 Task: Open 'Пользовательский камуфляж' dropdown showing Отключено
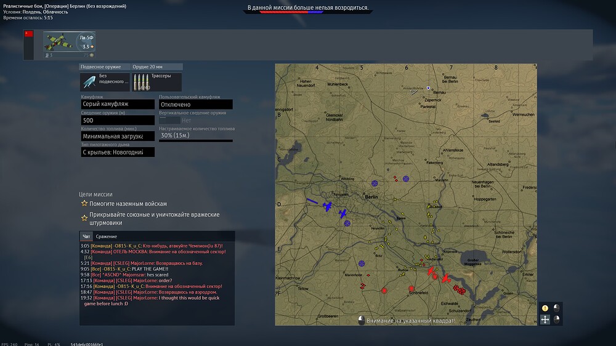click(195, 105)
